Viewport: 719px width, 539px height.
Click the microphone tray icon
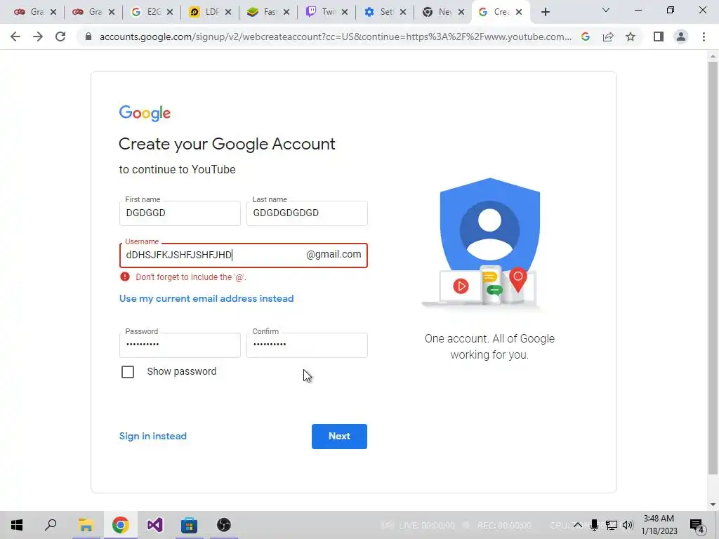click(x=594, y=525)
